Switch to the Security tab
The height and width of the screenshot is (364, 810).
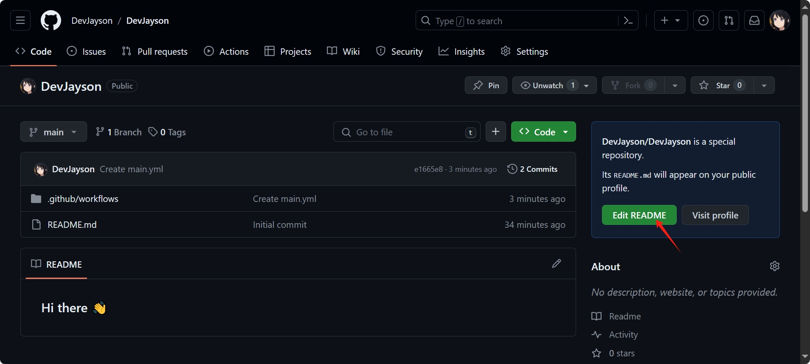399,51
